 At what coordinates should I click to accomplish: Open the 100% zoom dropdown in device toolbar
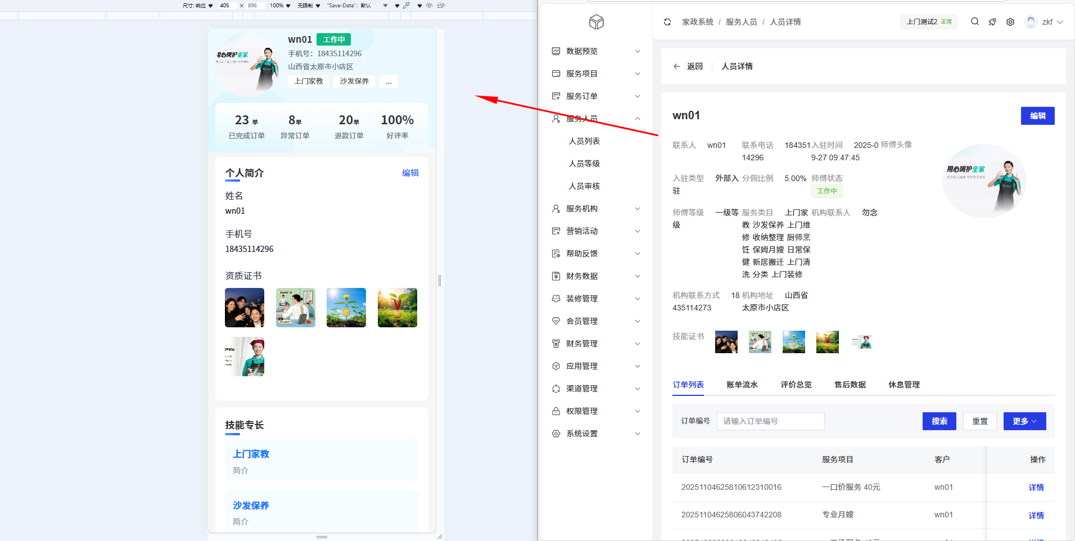(280, 6)
